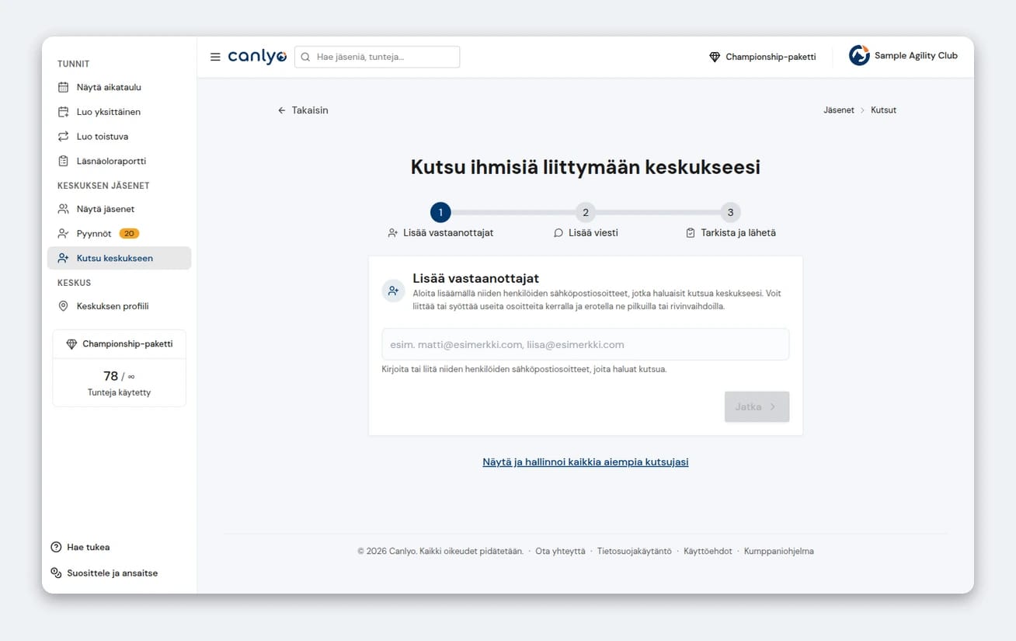The image size is (1016, 641).
Task: Click clipboard icon next to Läsnäoloraportti
Action: [x=64, y=161]
